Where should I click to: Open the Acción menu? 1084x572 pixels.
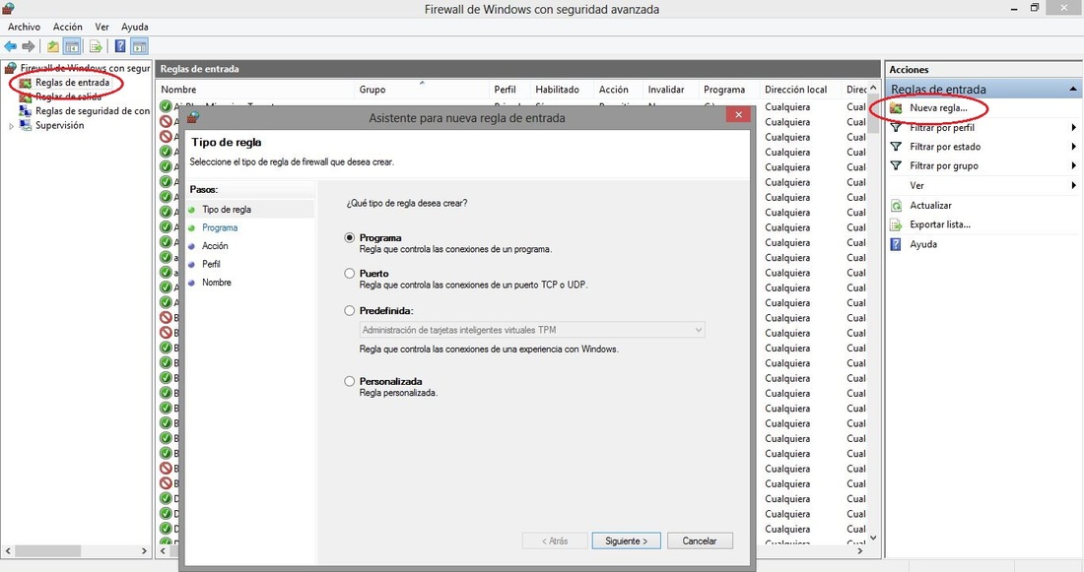[68, 27]
